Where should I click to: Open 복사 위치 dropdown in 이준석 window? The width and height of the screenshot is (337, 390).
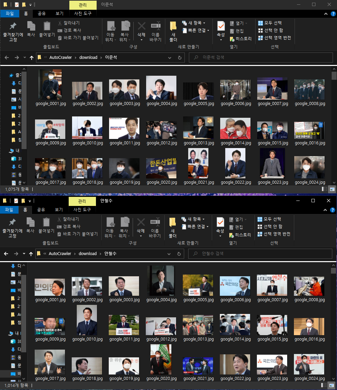[125, 32]
